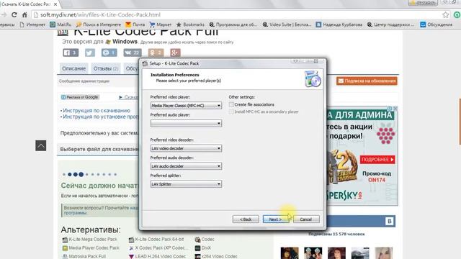This screenshot has width=461, height=259.
Task: Click first subscriber avatar thumbnail
Action: coord(290,253)
